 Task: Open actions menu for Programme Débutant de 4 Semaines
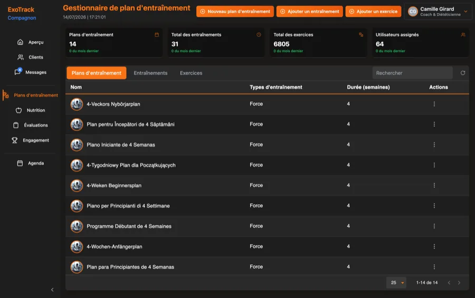pyautogui.click(x=434, y=226)
